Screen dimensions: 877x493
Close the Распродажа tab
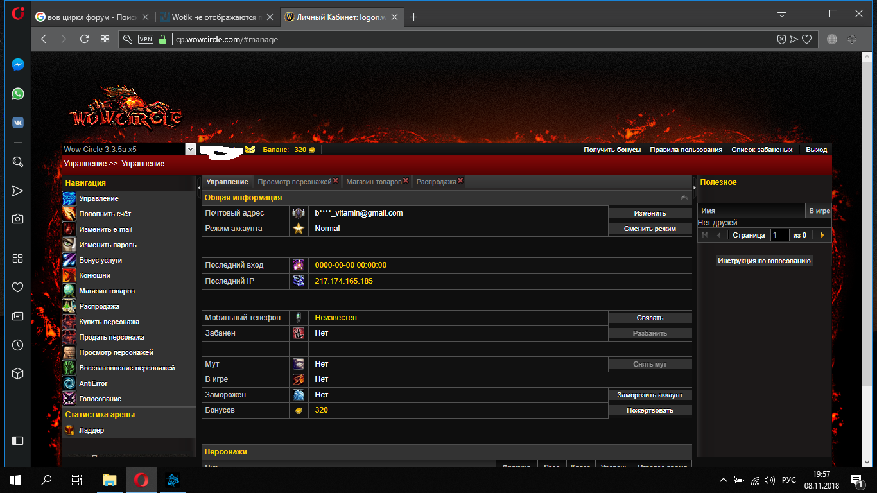(x=460, y=181)
